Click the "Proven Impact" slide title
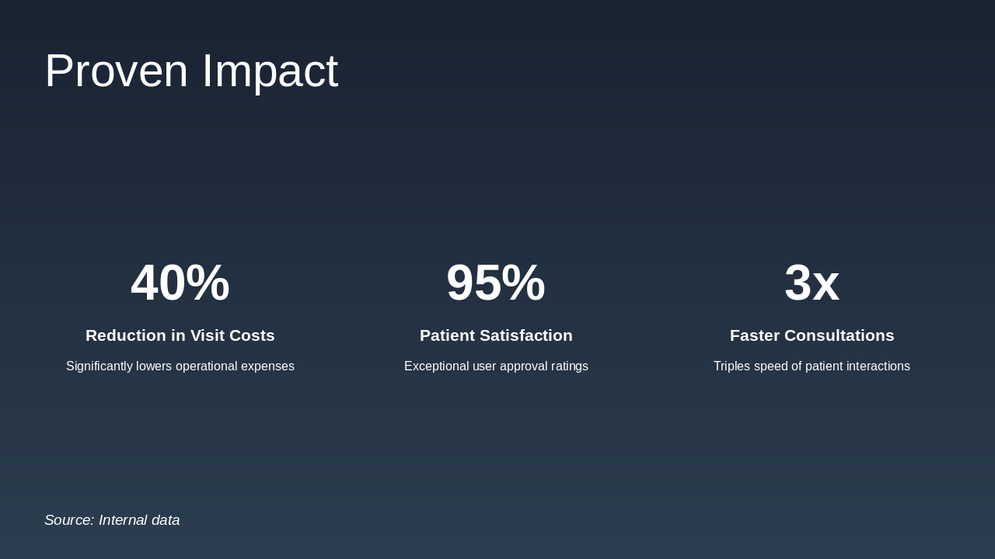 tap(191, 71)
